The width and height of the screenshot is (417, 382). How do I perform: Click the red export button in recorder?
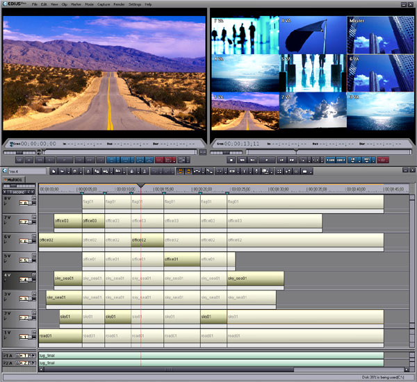pyautogui.click(x=383, y=160)
